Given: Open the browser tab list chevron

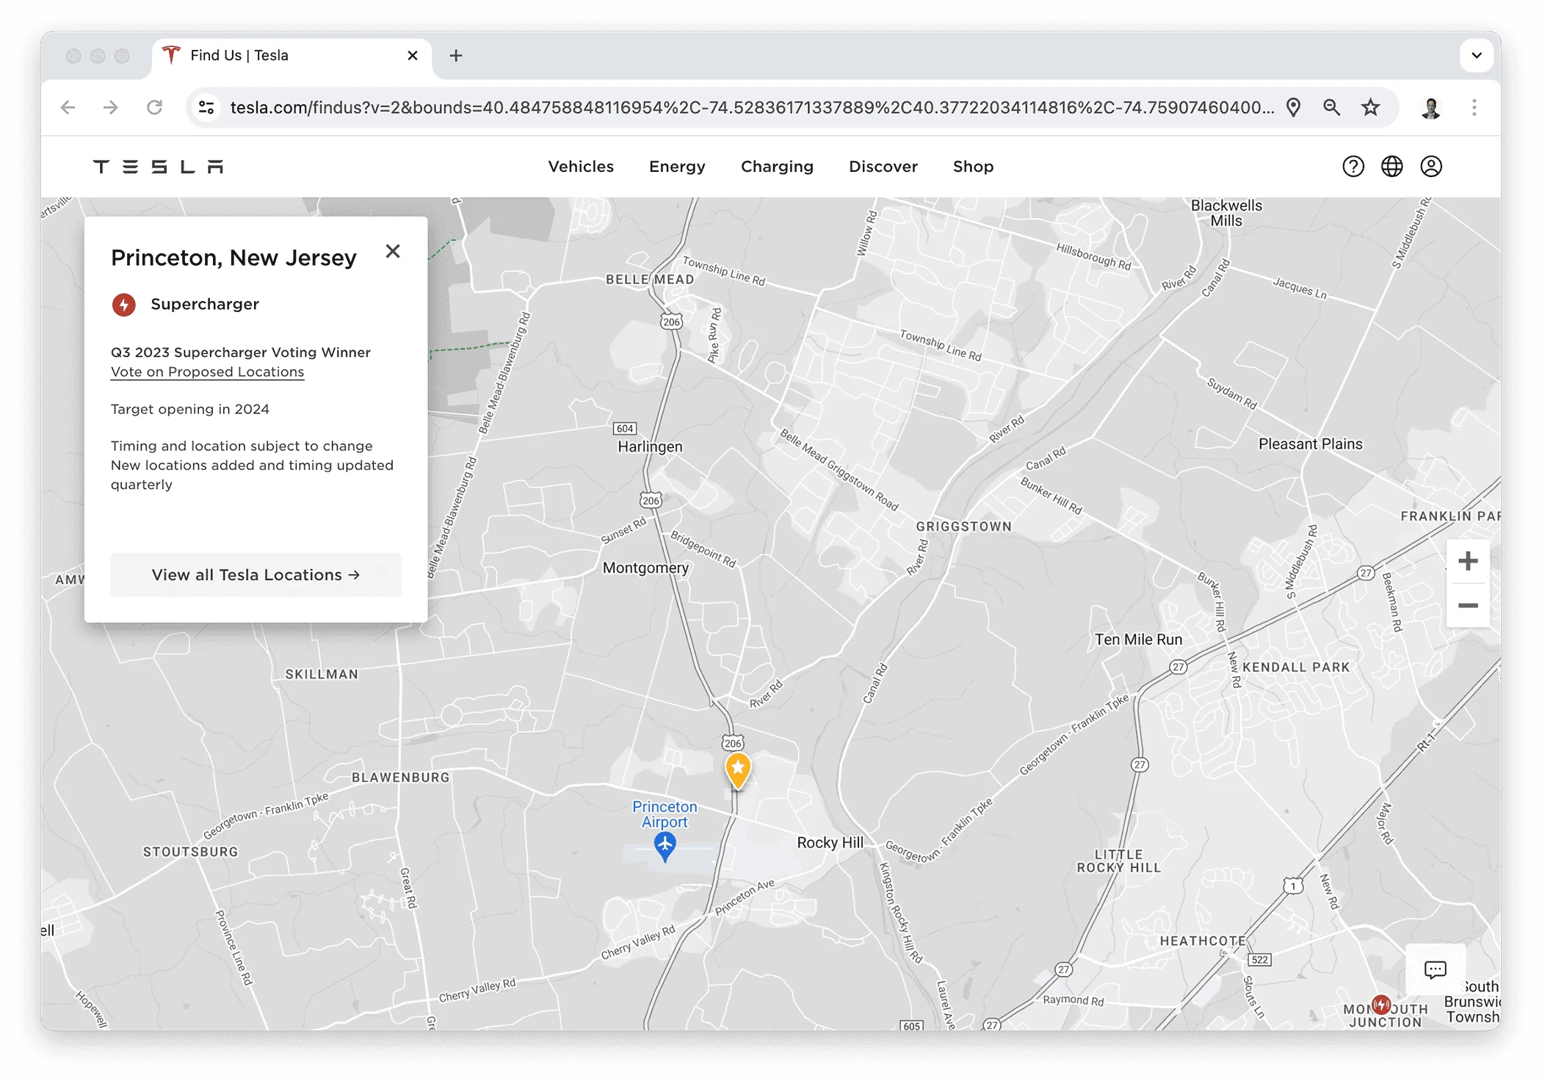Looking at the screenshot, I should coord(1475,55).
